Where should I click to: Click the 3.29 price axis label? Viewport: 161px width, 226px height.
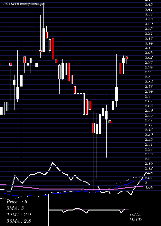coord(149,24)
